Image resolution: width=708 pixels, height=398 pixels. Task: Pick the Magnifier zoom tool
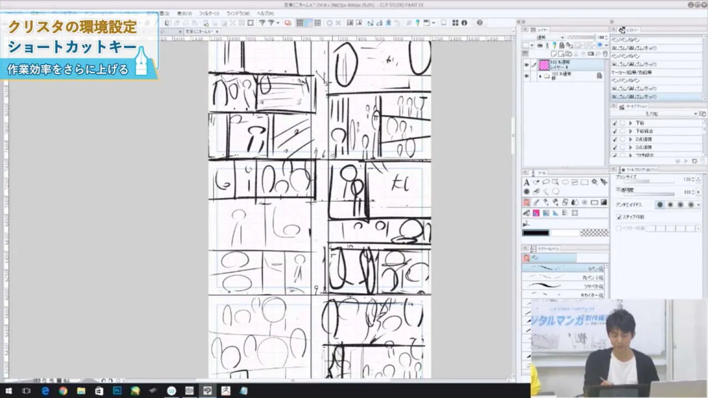pos(555,182)
